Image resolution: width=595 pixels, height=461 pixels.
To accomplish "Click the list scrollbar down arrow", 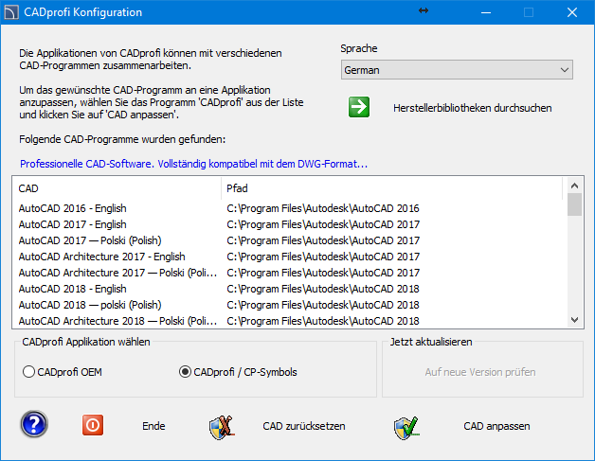I will click(574, 321).
